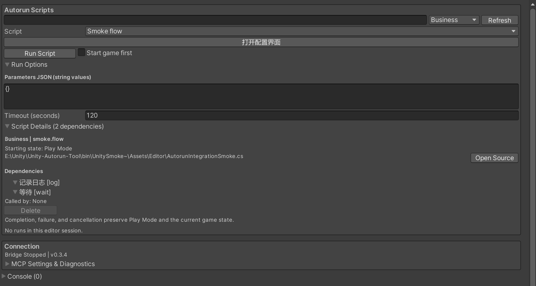Viewport: 536px width, 286px height.
Task: Click the script search field at top
Action: (x=215, y=20)
